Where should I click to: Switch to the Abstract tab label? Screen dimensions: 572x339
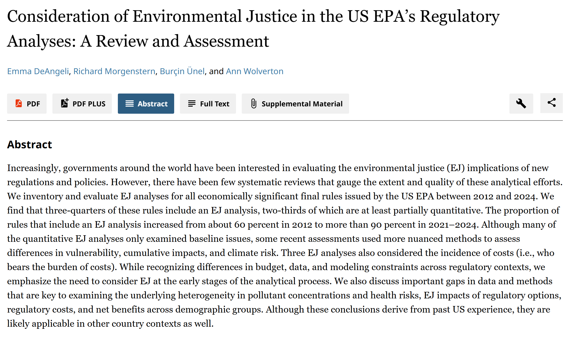[152, 104]
